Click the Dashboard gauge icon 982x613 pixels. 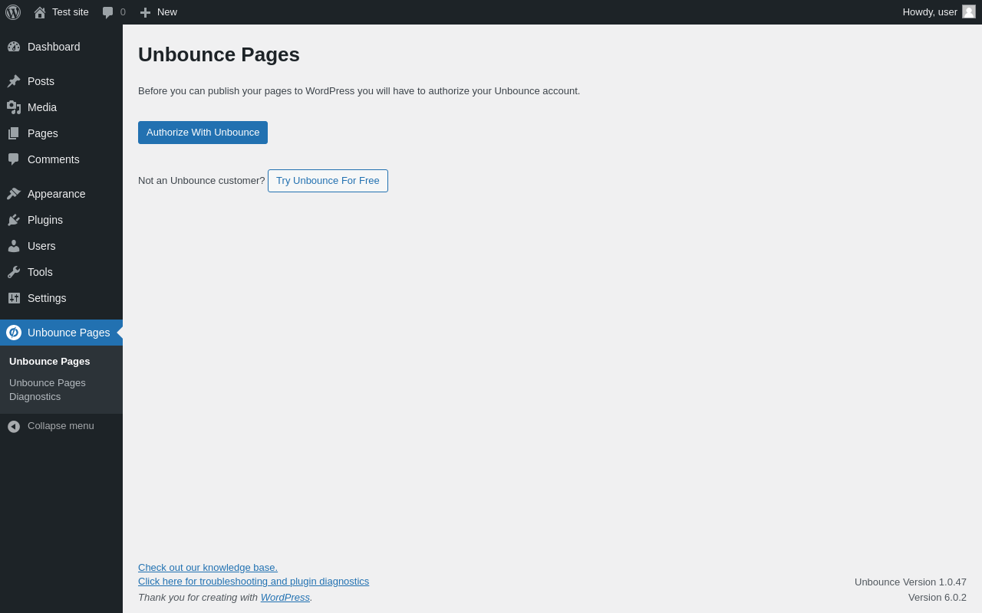tap(14, 47)
